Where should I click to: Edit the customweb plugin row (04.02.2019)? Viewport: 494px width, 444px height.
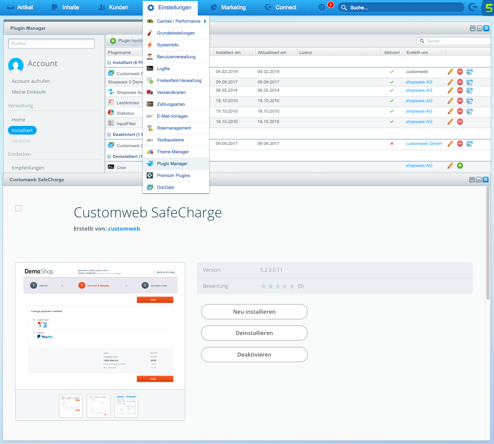click(450, 72)
